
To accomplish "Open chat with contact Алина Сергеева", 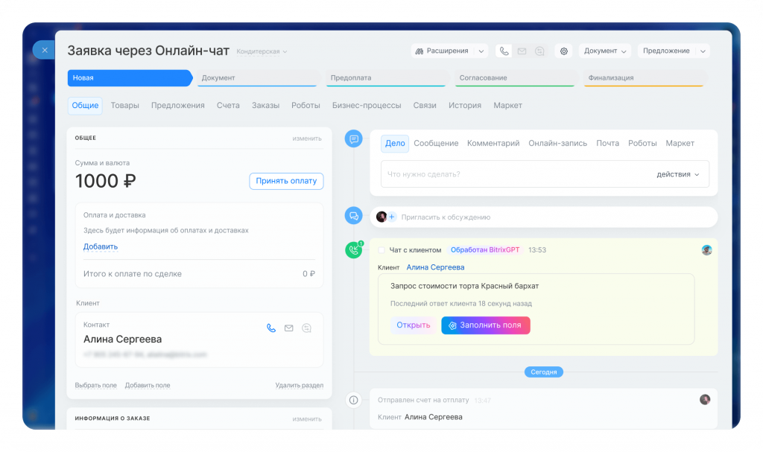I will 306,328.
